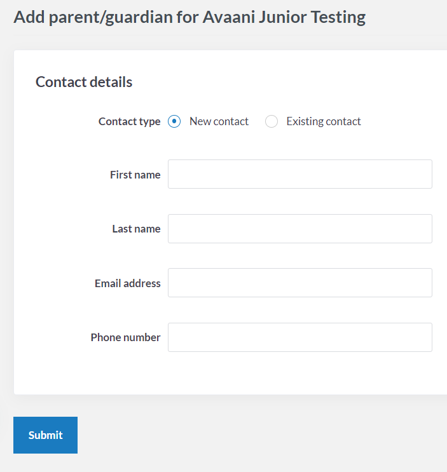Click the 'Contact details' section heading

[x=84, y=82]
